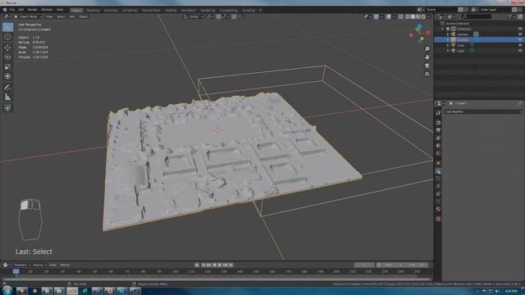Hide the Collection via its eye icon
Screen dimensions: 525x295
pos(520,29)
